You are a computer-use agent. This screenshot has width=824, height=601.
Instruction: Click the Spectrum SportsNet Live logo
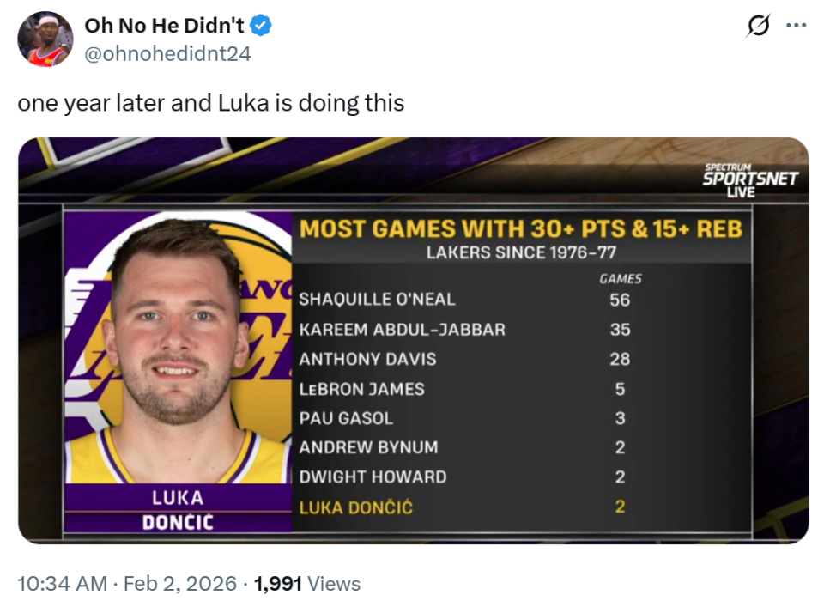(750, 179)
